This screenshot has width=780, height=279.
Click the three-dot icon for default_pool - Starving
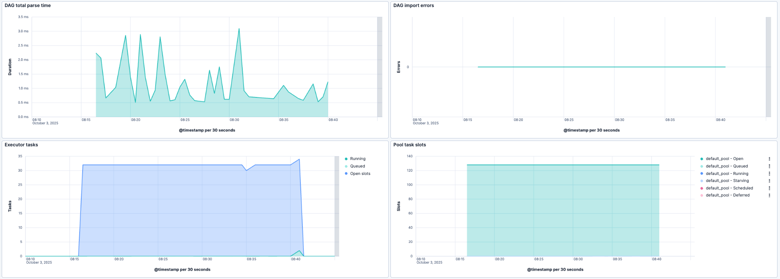point(769,181)
